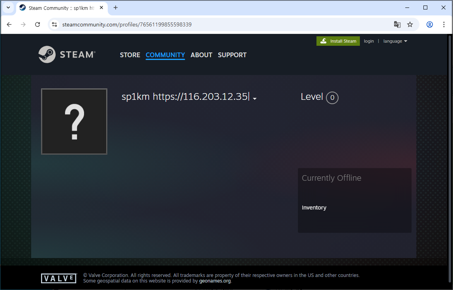Screen dimensions: 453x290
Task: Close the Steam Community tab
Action: 101,8
